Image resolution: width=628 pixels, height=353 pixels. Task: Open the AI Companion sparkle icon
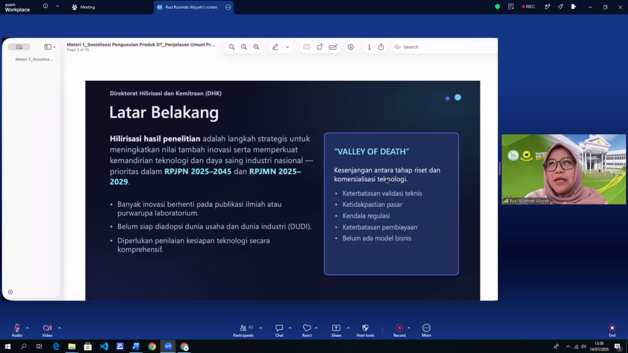560,7
